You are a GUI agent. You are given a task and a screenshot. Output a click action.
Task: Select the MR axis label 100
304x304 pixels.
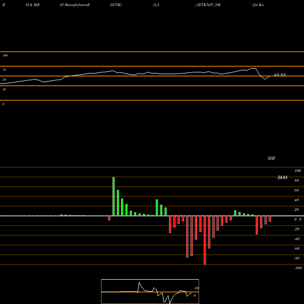[x=298, y=171]
